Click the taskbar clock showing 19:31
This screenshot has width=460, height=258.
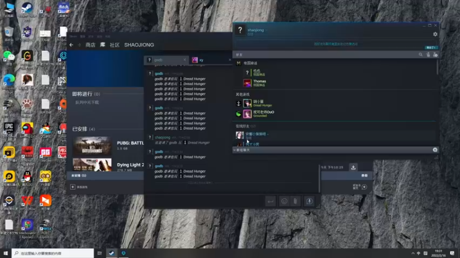click(438, 253)
